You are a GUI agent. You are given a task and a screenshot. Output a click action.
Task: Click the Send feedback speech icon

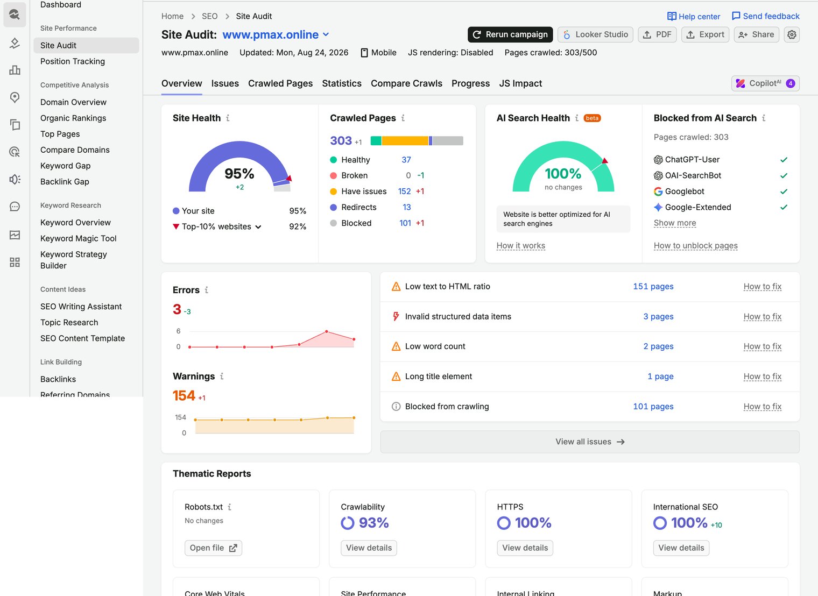pyautogui.click(x=736, y=16)
